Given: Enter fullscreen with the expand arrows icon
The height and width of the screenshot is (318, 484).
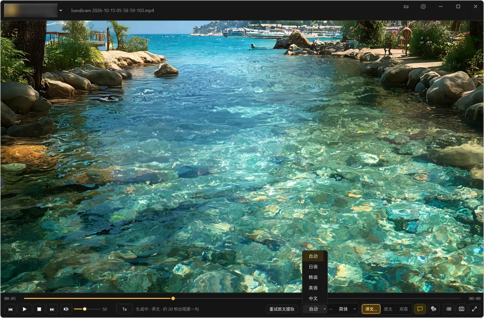Looking at the screenshot, I should click(475, 309).
